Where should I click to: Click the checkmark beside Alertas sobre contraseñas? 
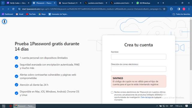[16, 76]
